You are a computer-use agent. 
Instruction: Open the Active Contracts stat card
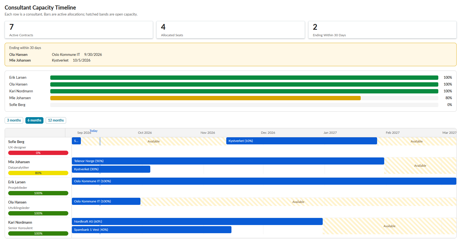(x=79, y=30)
